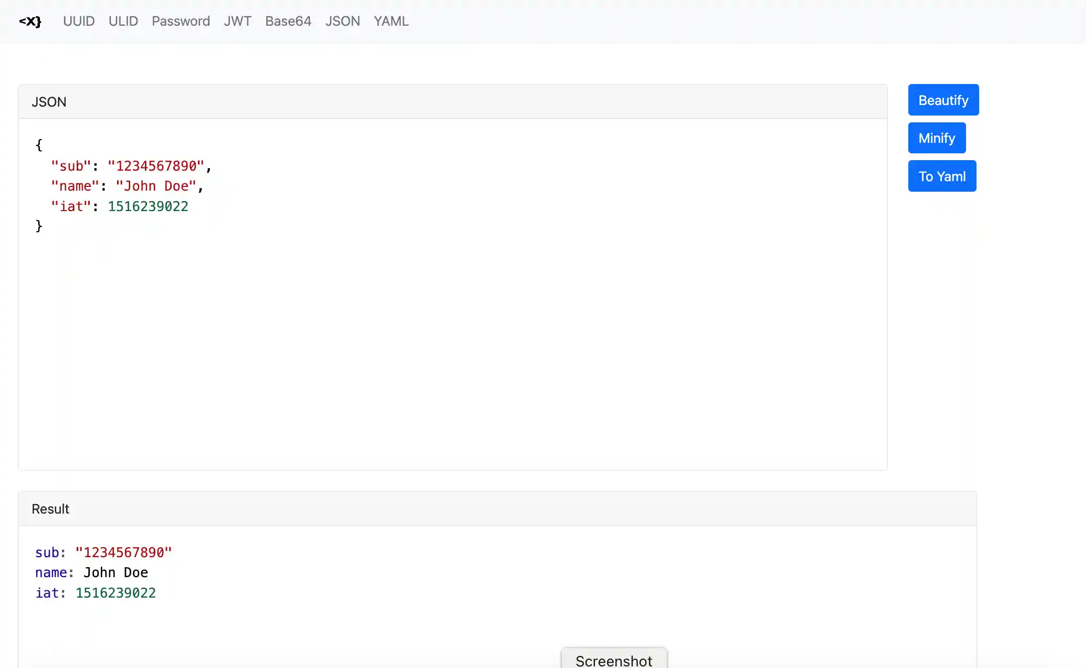Click the "John Doe" value in JSON editor

(x=155, y=186)
